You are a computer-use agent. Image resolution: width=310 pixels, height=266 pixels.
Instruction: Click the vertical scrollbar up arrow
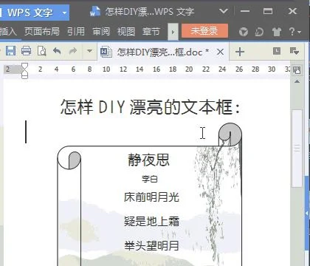297,81
